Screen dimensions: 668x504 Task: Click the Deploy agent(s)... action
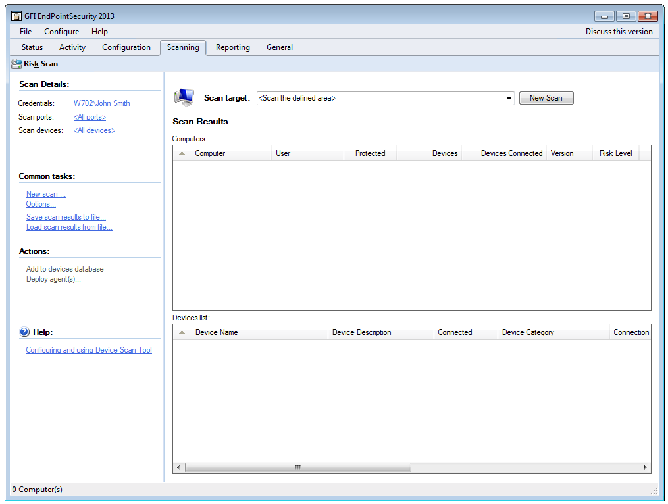[53, 279]
